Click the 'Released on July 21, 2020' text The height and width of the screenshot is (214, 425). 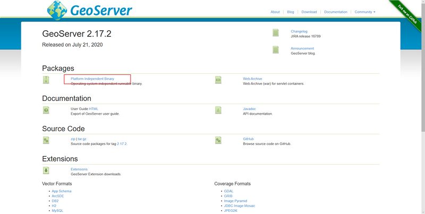(72, 45)
